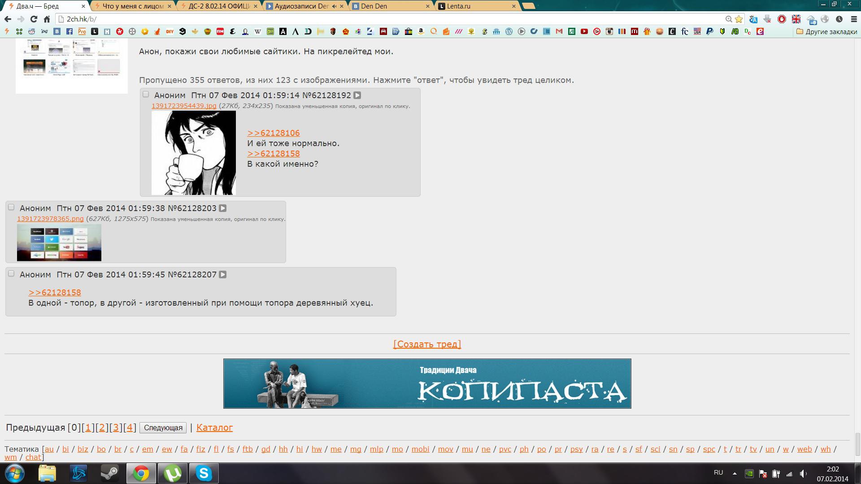Expand arrow menu beside post №62128207
This screenshot has height=484, width=861.
(222, 274)
